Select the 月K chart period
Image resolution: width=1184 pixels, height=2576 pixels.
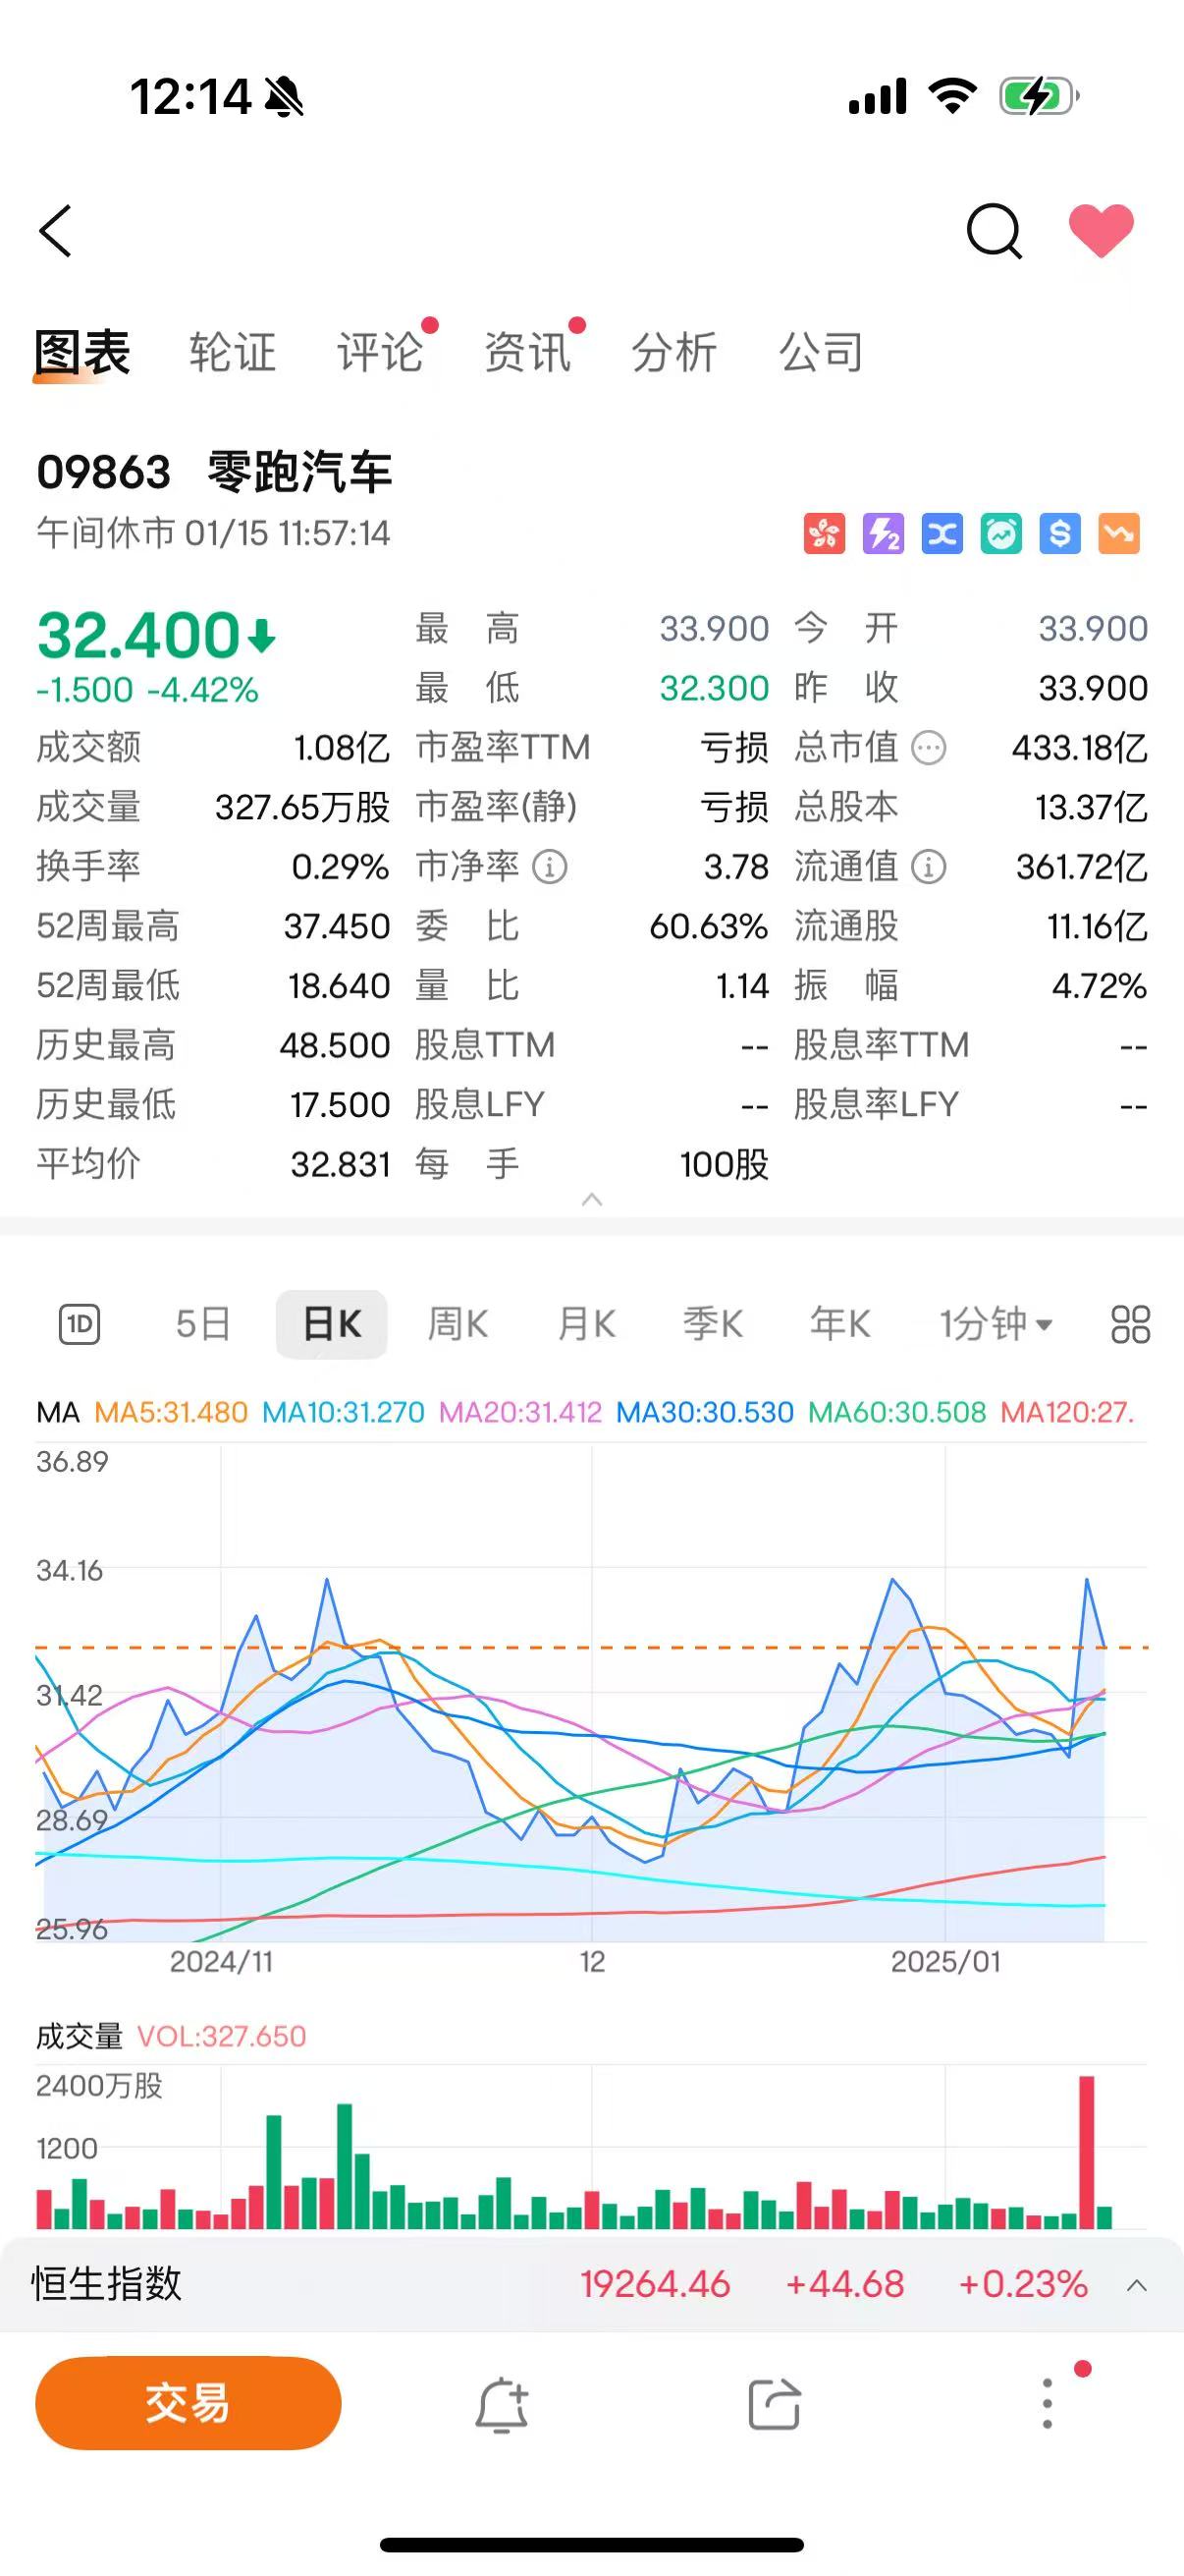[x=586, y=1325]
